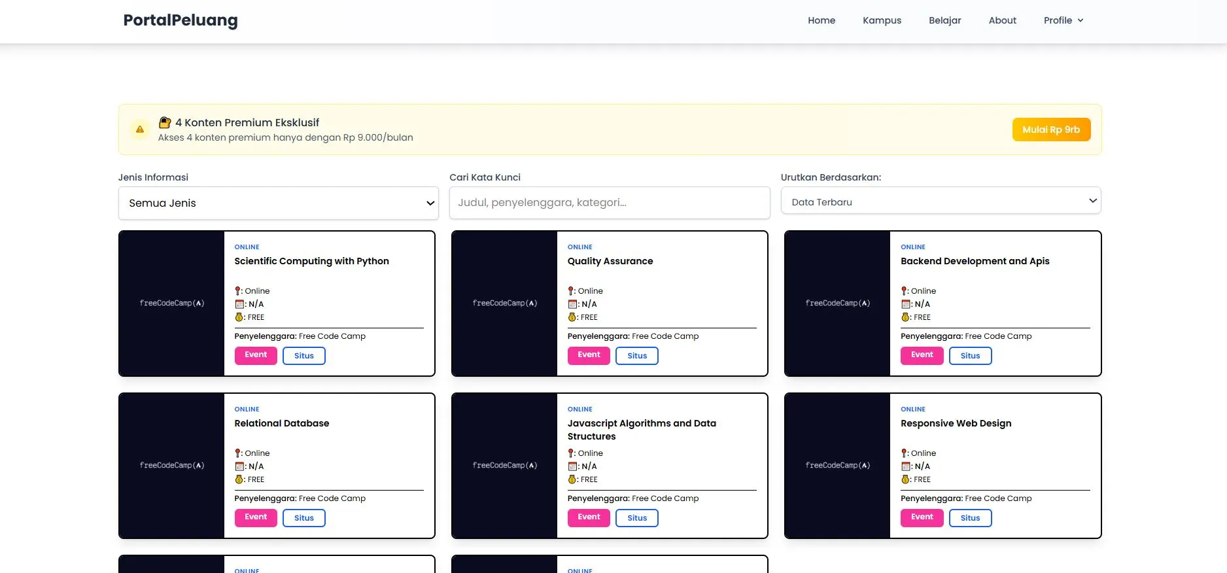Focus the Cari Kata Kunci search field
This screenshot has height=573, width=1227.
610,203
